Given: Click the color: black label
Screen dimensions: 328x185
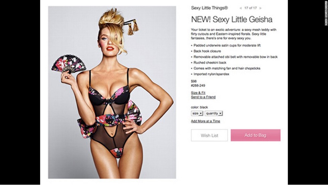Looking at the screenshot, I should (199, 107).
